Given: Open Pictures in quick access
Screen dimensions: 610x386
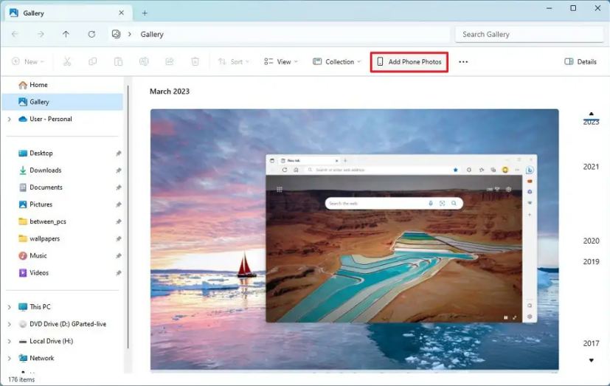Looking at the screenshot, I should (x=41, y=204).
